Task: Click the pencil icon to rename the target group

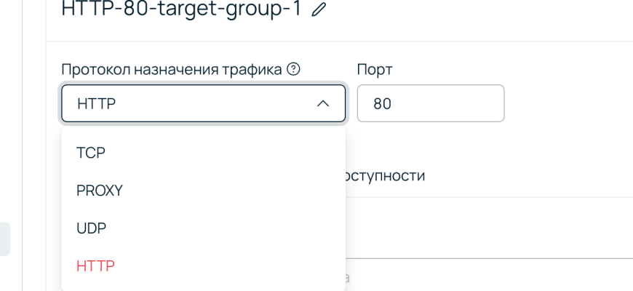Action: pyautogui.click(x=317, y=10)
